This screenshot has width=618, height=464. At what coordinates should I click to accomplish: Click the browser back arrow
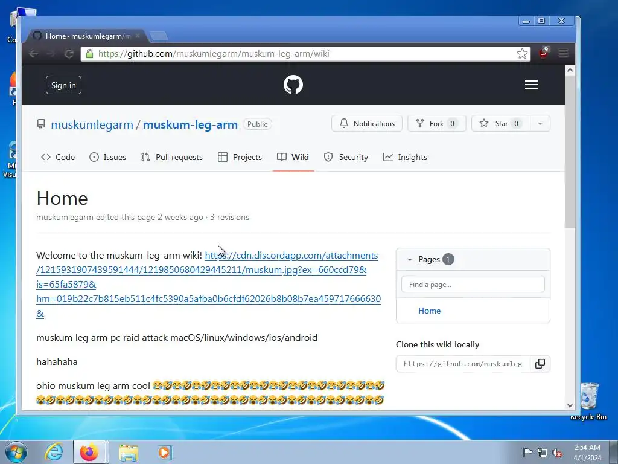pyautogui.click(x=34, y=54)
